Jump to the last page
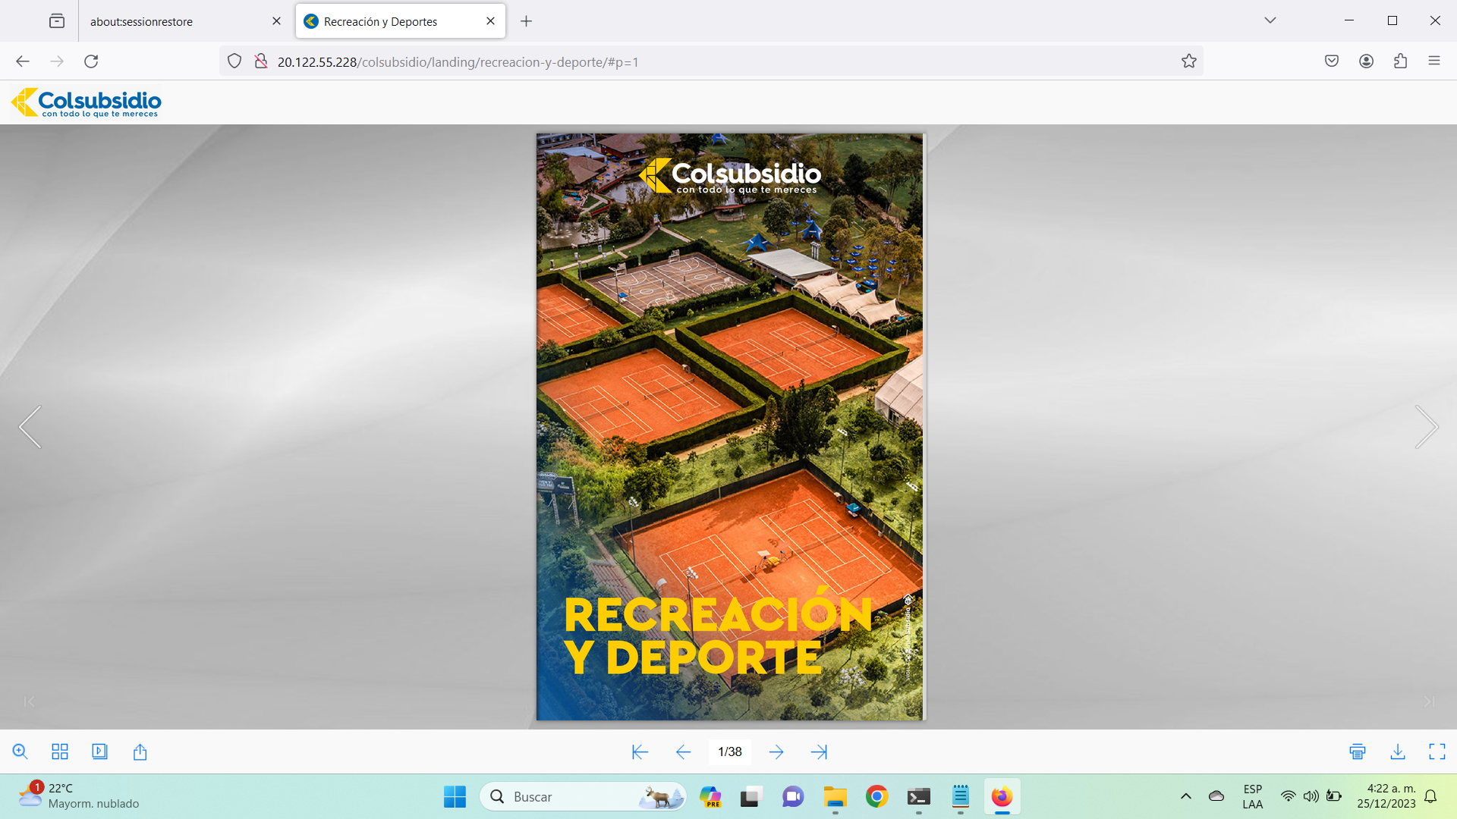Viewport: 1457px width, 819px height. click(x=819, y=752)
